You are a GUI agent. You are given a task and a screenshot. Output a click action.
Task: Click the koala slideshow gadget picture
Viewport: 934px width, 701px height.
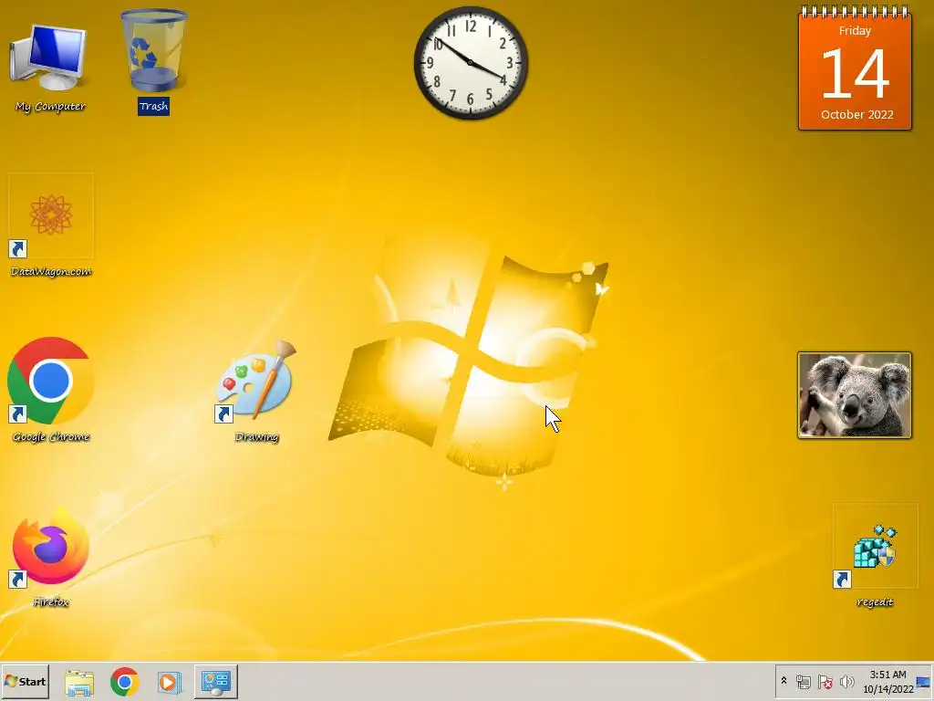pyautogui.click(x=855, y=395)
